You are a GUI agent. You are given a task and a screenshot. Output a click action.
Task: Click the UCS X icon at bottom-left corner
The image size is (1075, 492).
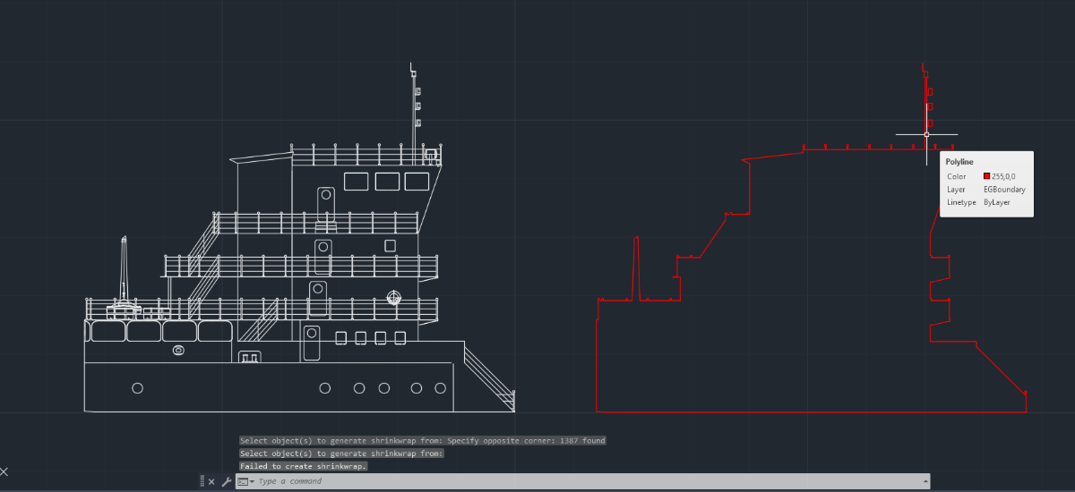click(x=4, y=471)
